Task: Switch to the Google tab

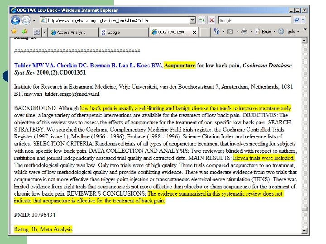Action: tap(123, 32)
